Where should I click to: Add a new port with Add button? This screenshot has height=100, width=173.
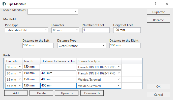[16, 93]
